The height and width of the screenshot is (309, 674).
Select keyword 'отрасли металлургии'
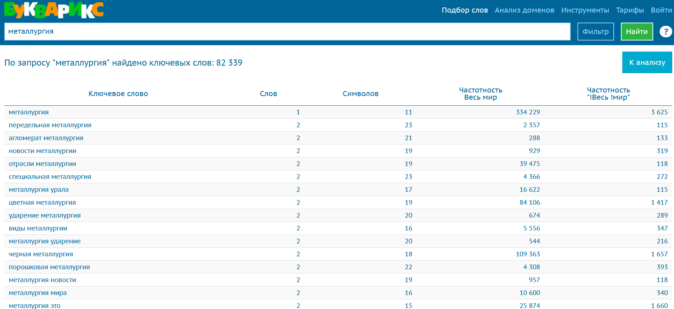click(x=42, y=164)
